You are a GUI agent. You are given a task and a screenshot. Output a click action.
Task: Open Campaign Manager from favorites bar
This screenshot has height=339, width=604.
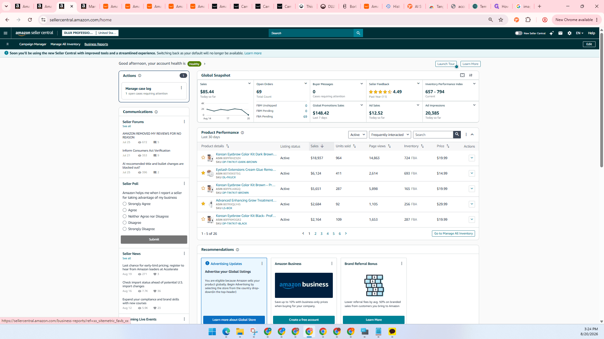[33, 44]
